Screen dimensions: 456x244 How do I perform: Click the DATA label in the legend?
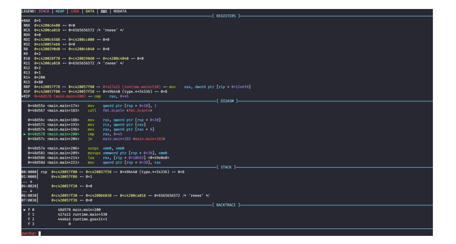(x=90, y=11)
